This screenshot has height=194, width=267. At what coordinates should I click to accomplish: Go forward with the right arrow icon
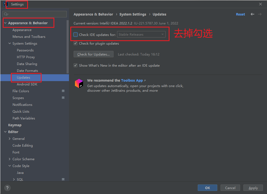pos(260,14)
